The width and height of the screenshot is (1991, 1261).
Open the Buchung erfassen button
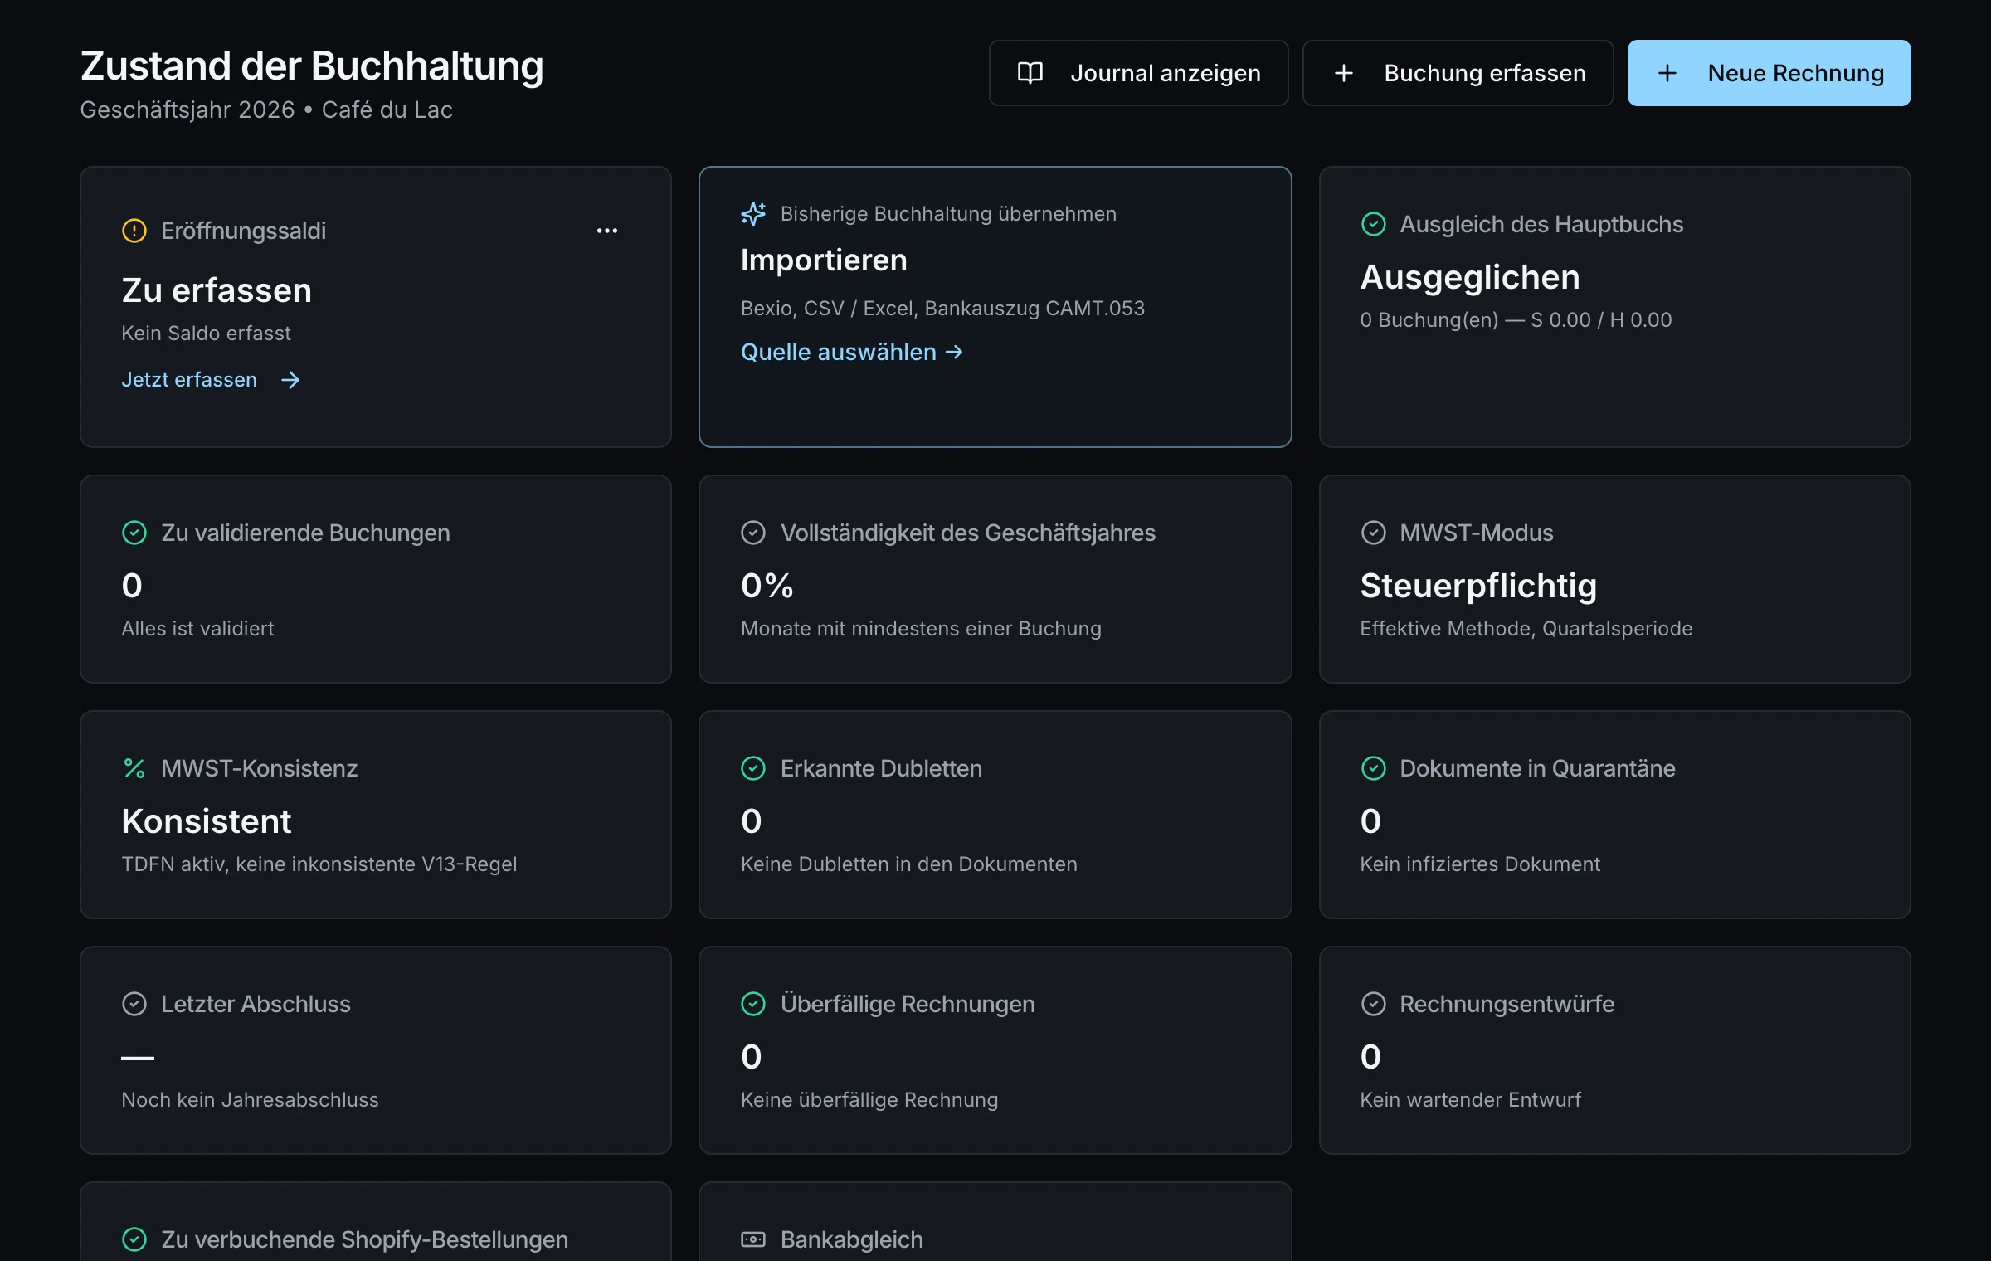tap(1458, 73)
